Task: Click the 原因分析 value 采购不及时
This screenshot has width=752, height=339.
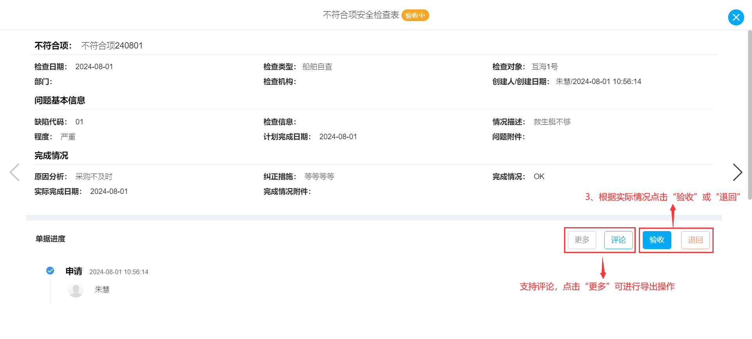Action: (x=94, y=177)
